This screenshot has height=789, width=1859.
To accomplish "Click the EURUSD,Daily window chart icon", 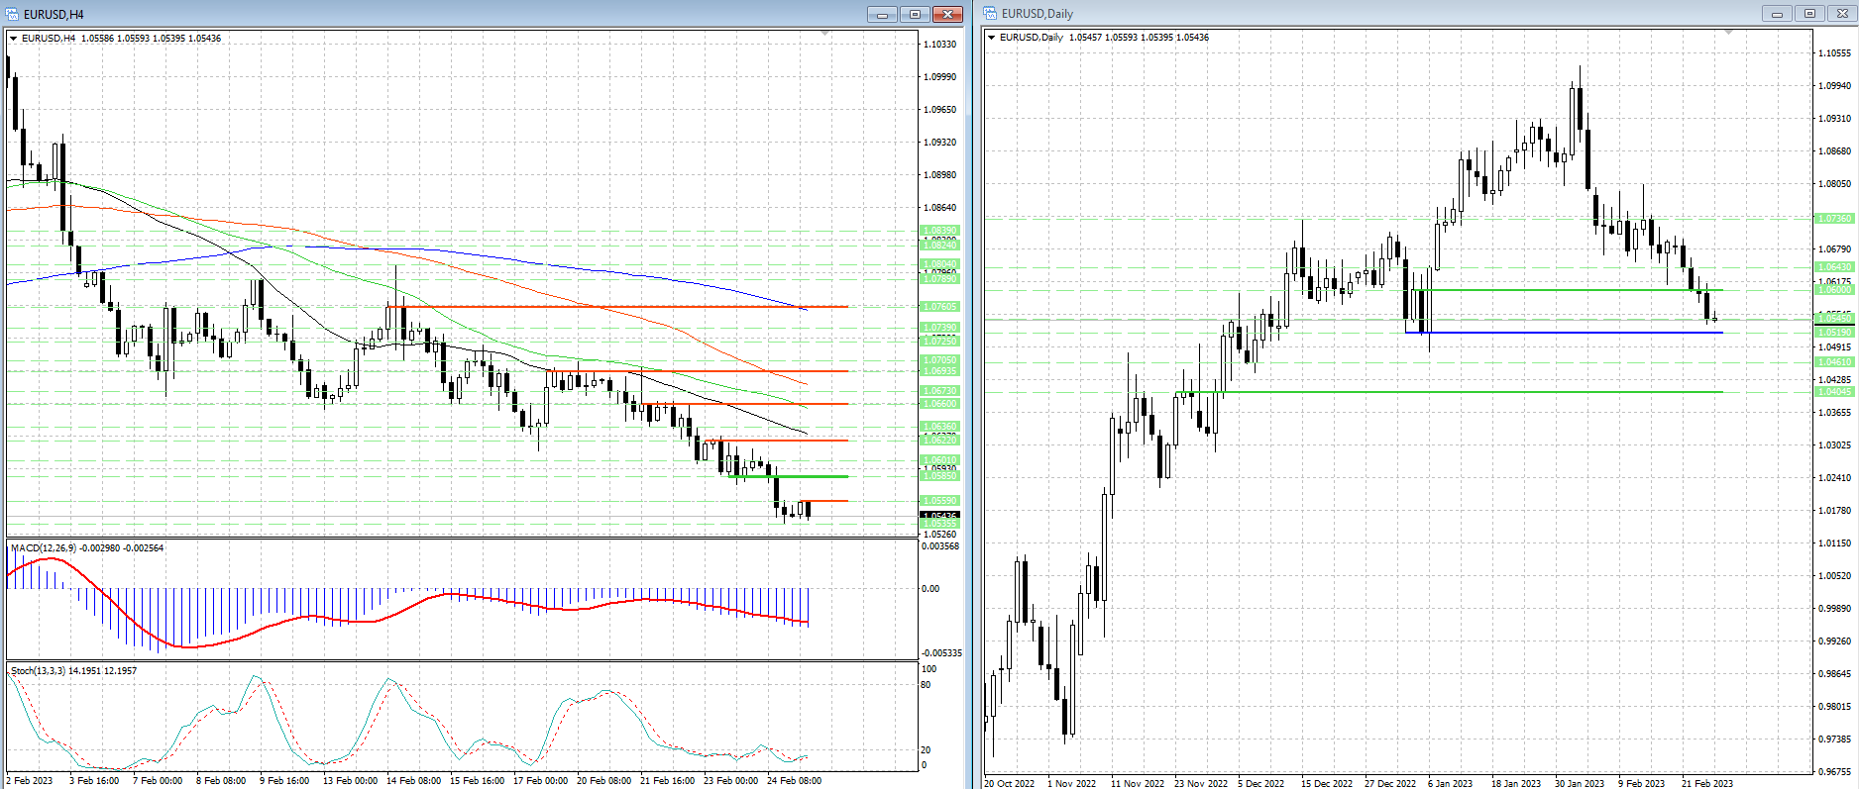I will [991, 14].
